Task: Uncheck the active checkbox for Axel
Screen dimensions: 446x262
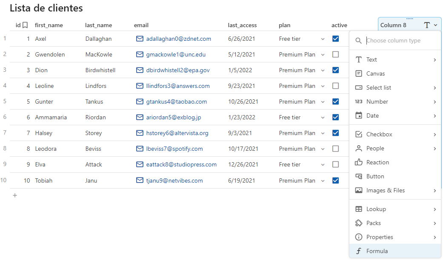Action: [x=335, y=39]
